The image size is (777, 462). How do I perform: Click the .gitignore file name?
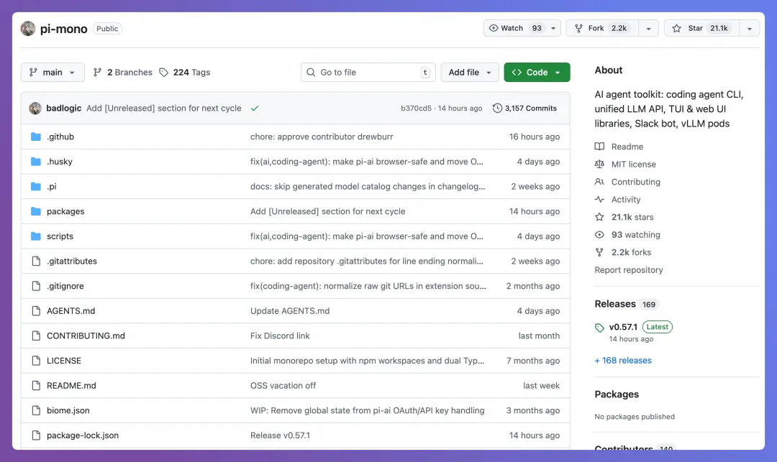click(x=65, y=286)
